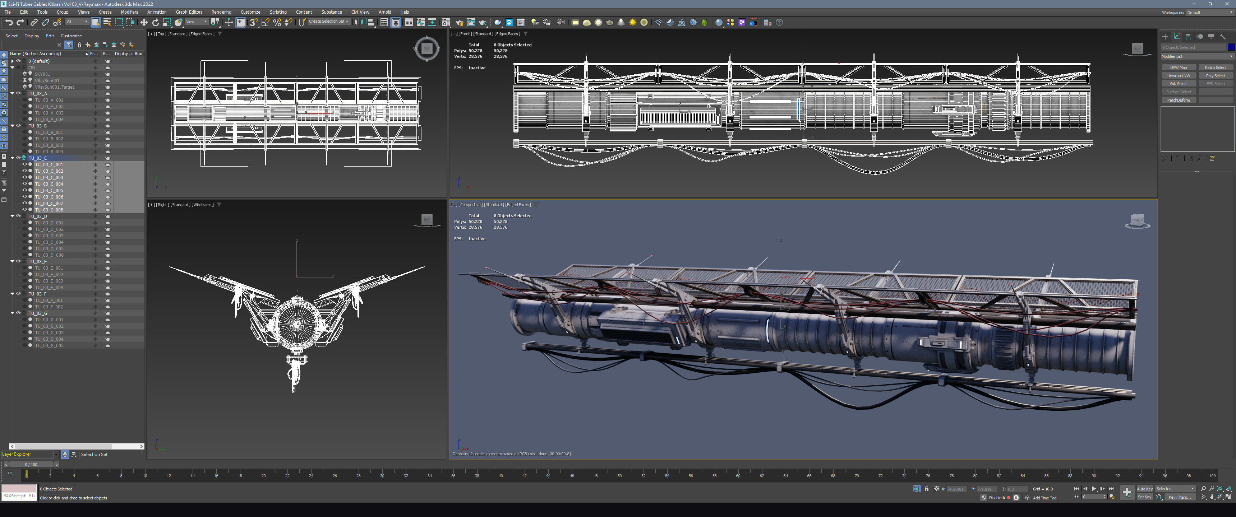The height and width of the screenshot is (517, 1236).
Task: Open the Rendering menu
Action: pyautogui.click(x=221, y=12)
